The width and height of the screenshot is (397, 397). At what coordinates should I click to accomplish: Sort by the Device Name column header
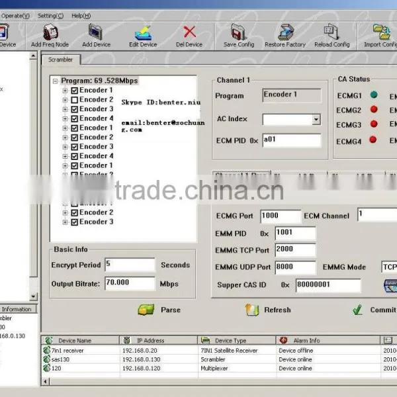[80, 340]
